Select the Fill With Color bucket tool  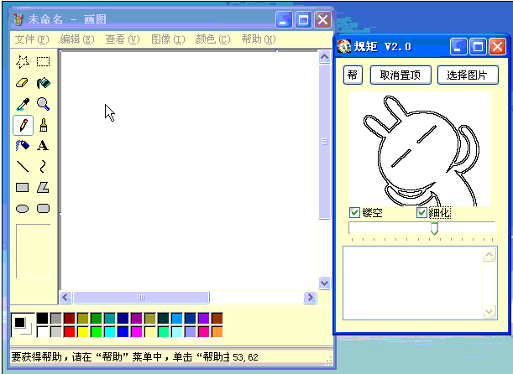tap(43, 83)
